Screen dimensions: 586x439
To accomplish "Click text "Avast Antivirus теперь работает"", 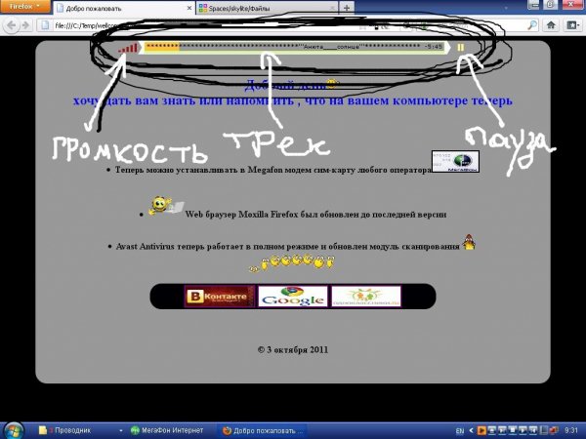I will [288, 247].
